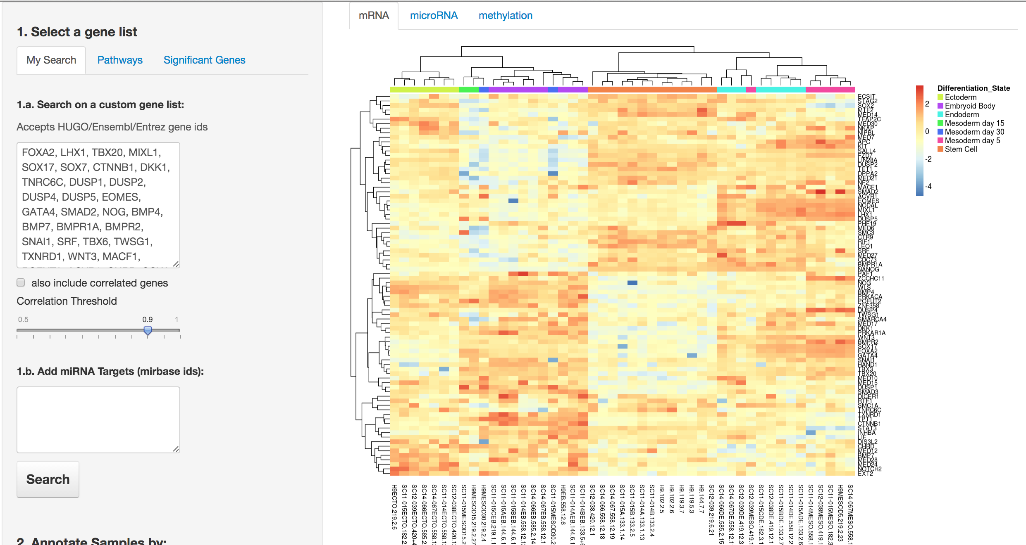Viewport: 1026px width, 545px height.
Task: Switch to the methylation tab
Action: click(x=505, y=16)
